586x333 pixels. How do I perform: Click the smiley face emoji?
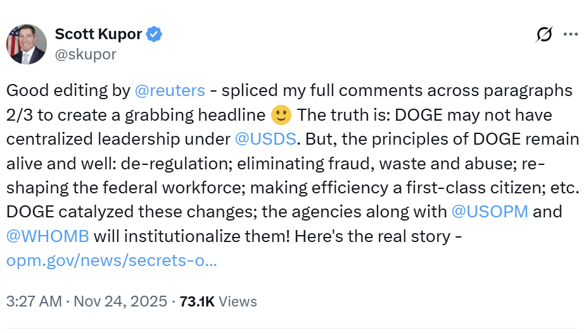[x=280, y=116]
